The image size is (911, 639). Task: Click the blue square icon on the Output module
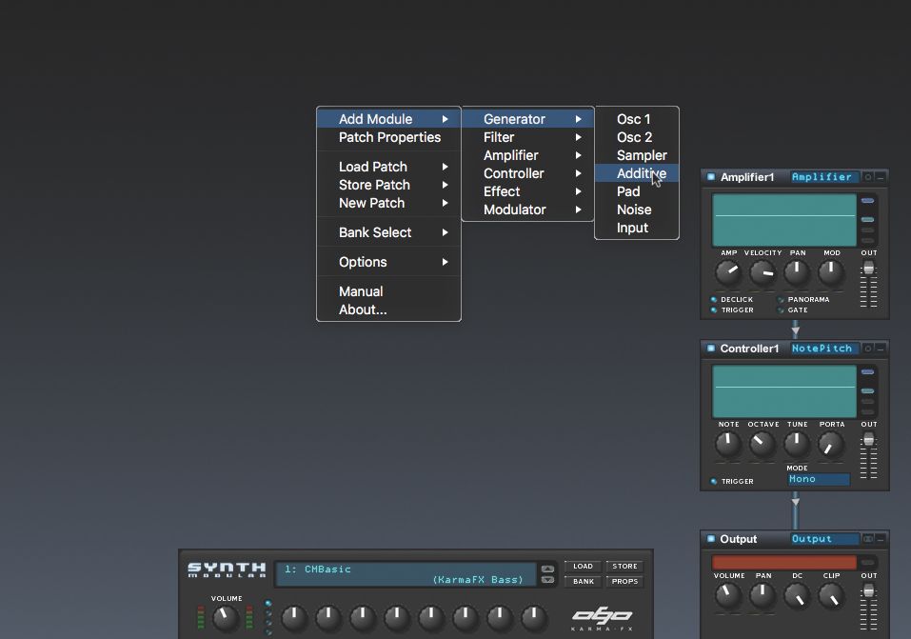[x=711, y=539]
